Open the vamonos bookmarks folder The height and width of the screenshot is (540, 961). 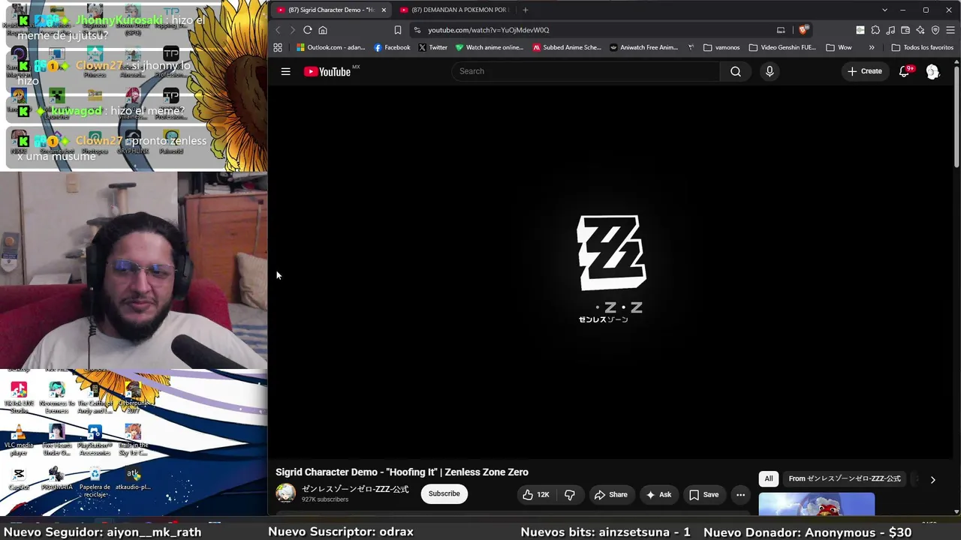[722, 47]
